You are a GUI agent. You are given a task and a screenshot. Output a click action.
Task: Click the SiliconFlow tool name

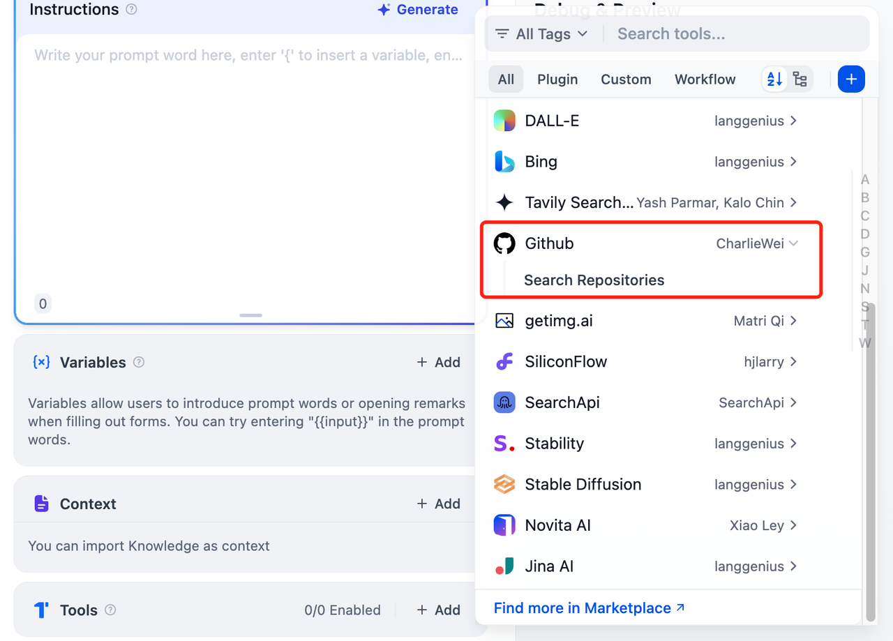coord(566,362)
